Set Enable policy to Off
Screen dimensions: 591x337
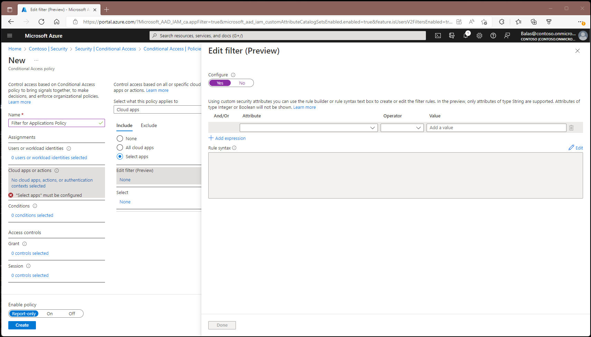(x=72, y=314)
